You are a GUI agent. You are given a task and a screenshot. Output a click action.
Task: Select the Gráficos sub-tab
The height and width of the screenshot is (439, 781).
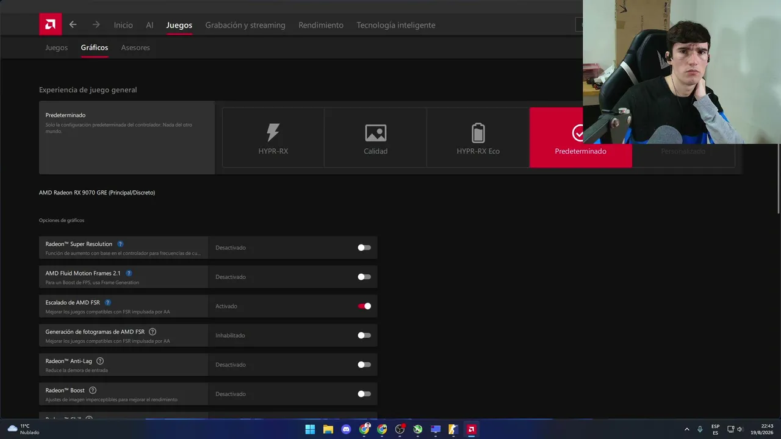pyautogui.click(x=95, y=48)
